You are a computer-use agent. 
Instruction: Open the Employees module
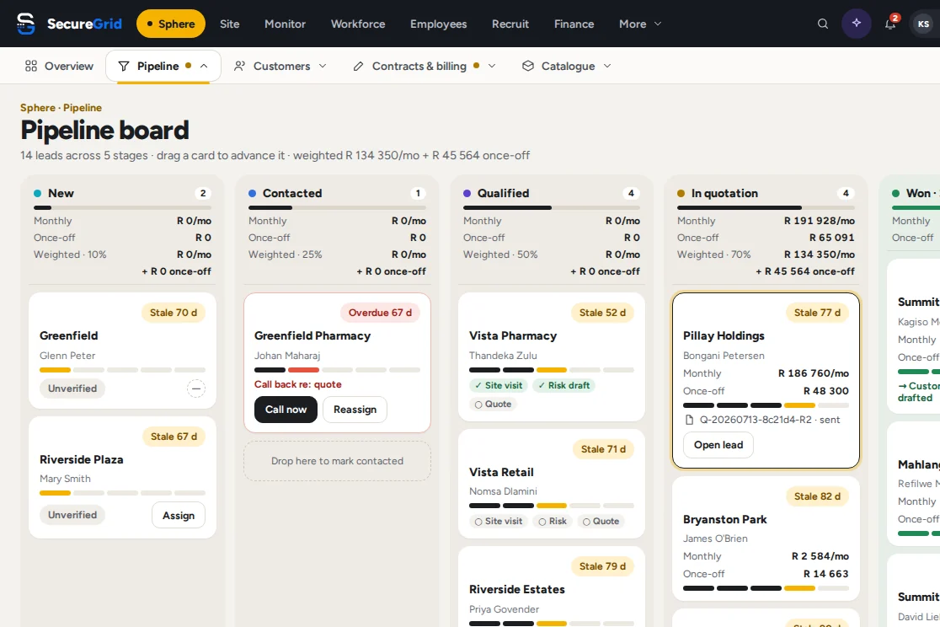(438, 24)
